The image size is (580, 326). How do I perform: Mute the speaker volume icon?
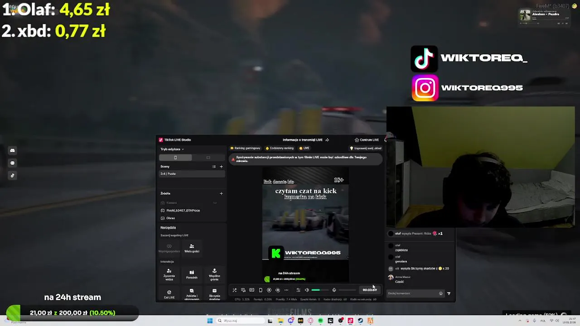point(307,290)
